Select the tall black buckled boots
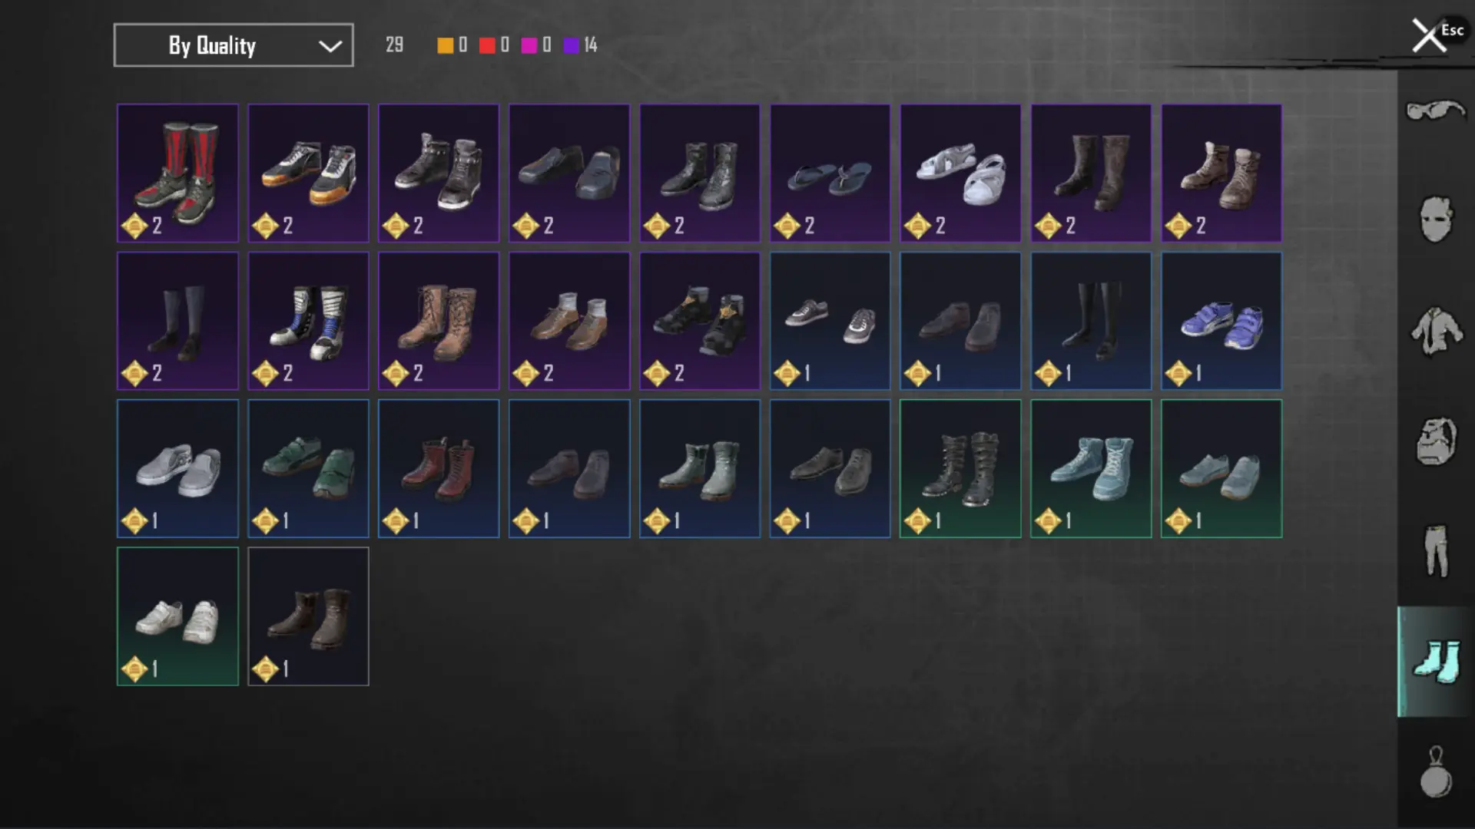 click(x=960, y=468)
